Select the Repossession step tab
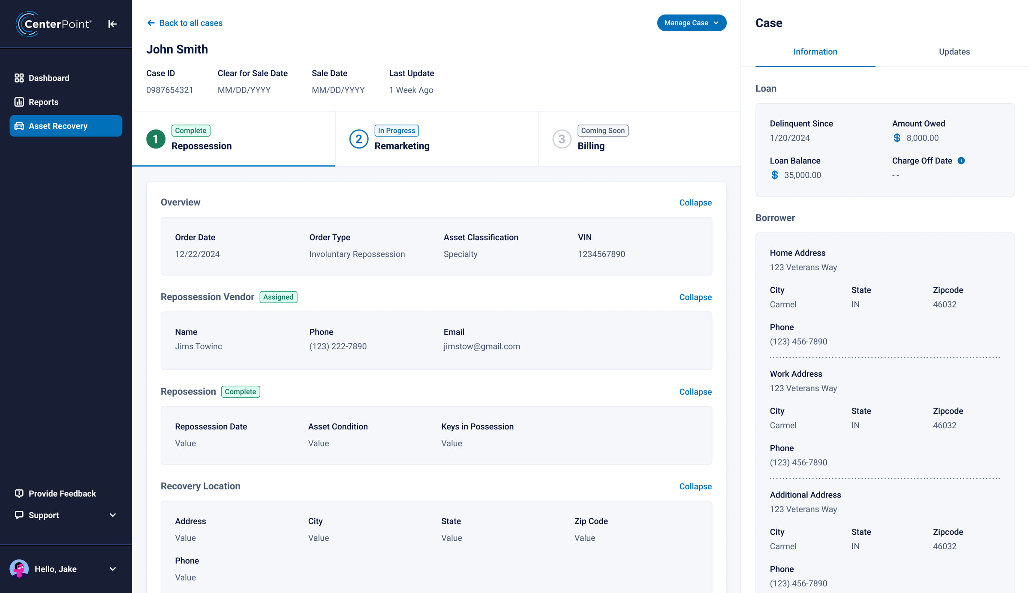Screen dimensions: 1029x593 pyautogui.click(x=233, y=139)
